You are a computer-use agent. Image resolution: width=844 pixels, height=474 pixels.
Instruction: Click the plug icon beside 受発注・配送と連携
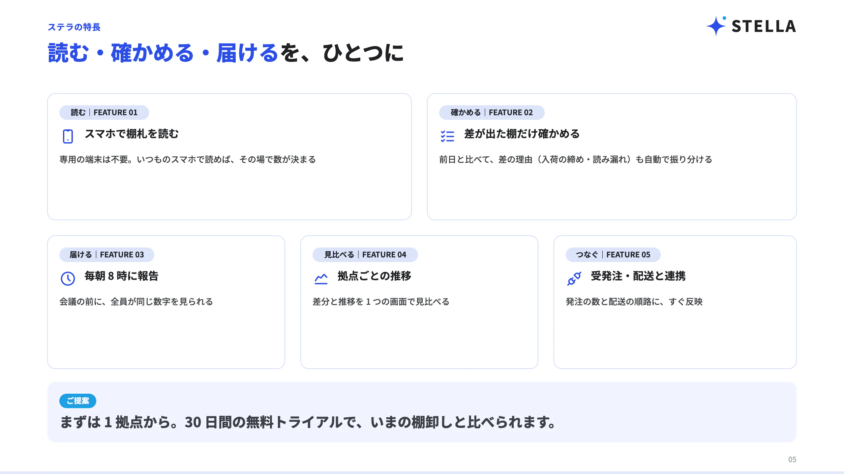click(x=574, y=278)
